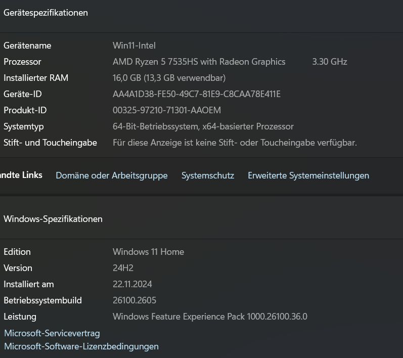The width and height of the screenshot is (403, 358).
Task: Click the Prozessor label
Action: [x=22, y=62]
